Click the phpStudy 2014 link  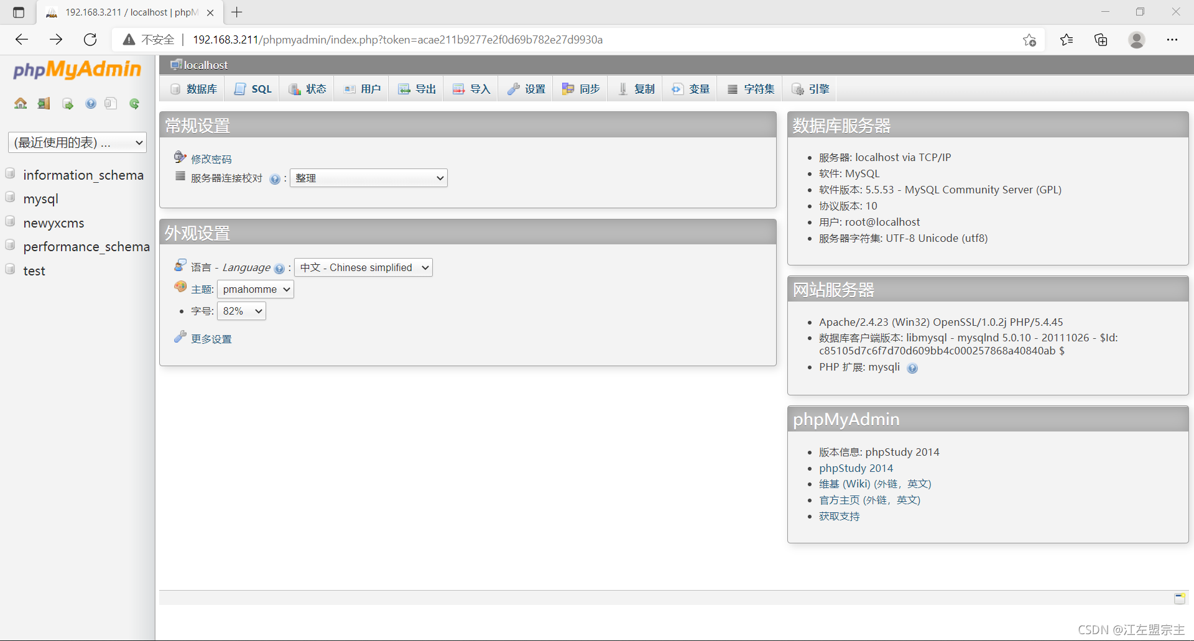(x=856, y=468)
